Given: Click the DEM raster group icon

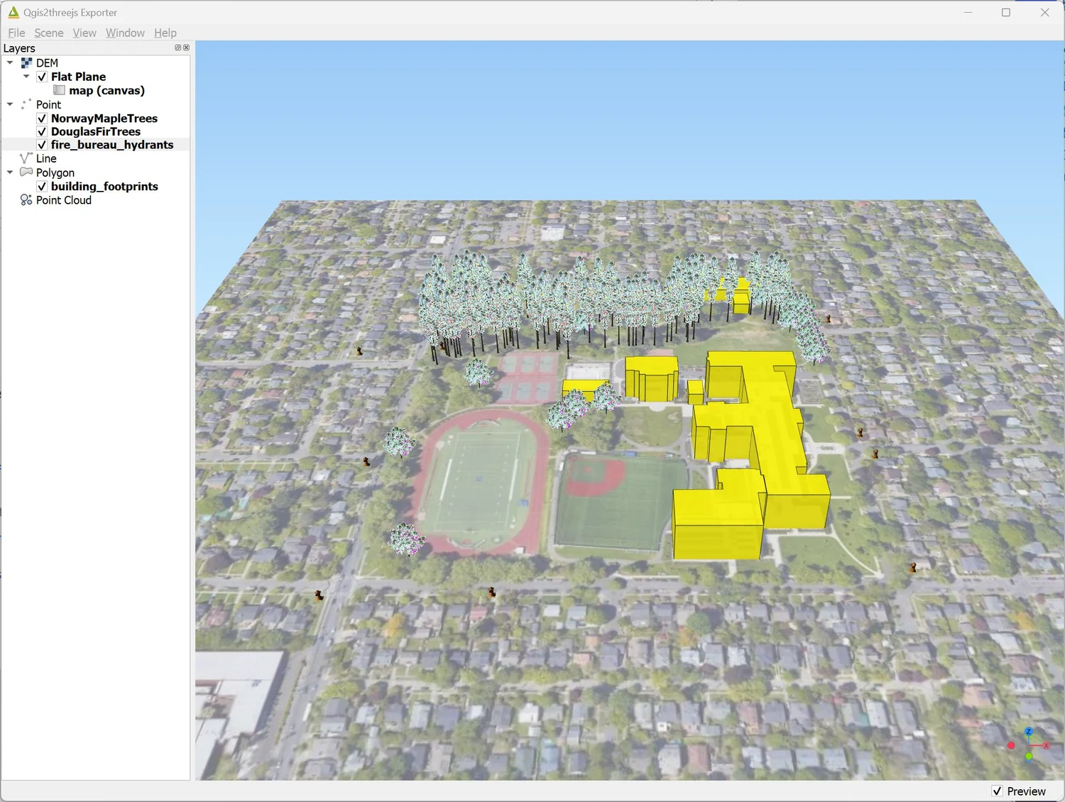Looking at the screenshot, I should [x=26, y=62].
